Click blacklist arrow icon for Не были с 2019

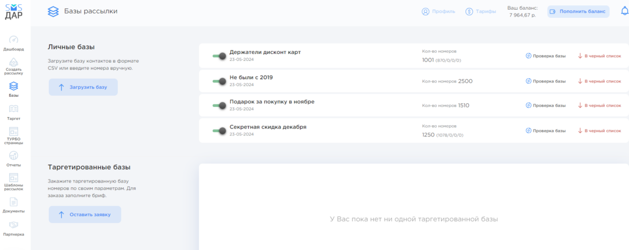[x=580, y=81]
